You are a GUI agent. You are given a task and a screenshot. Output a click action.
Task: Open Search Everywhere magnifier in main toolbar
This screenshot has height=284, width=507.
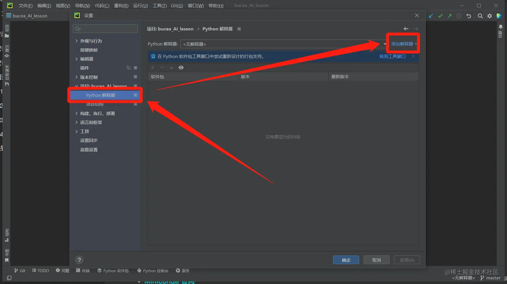coord(480,16)
